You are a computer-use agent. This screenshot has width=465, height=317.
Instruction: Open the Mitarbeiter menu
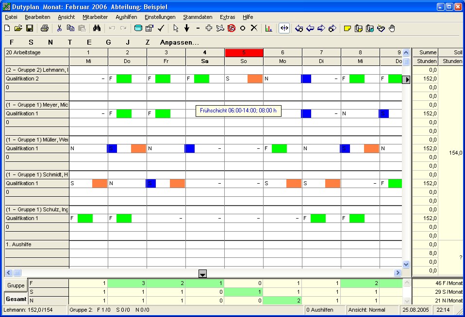pos(95,17)
